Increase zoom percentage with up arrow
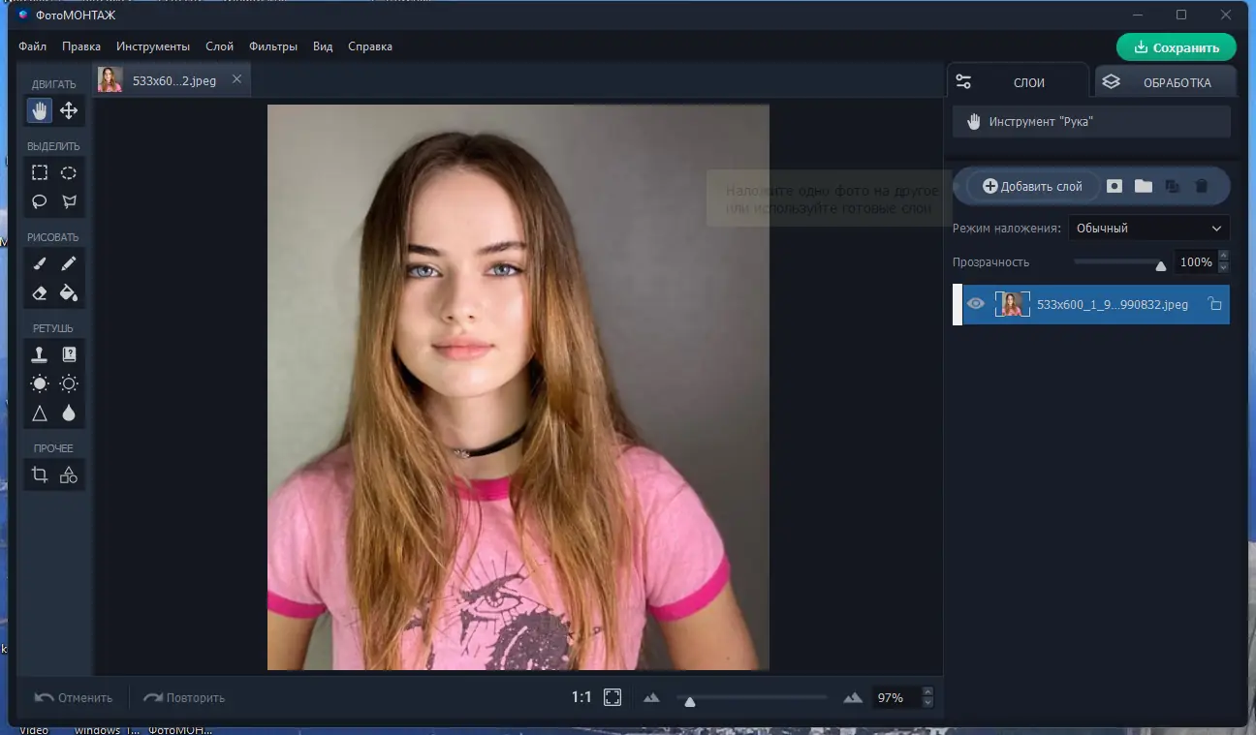1256x735 pixels. click(x=927, y=691)
